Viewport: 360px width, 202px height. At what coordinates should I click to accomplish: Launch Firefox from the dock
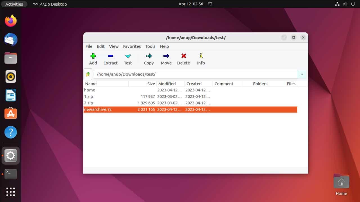[10, 21]
